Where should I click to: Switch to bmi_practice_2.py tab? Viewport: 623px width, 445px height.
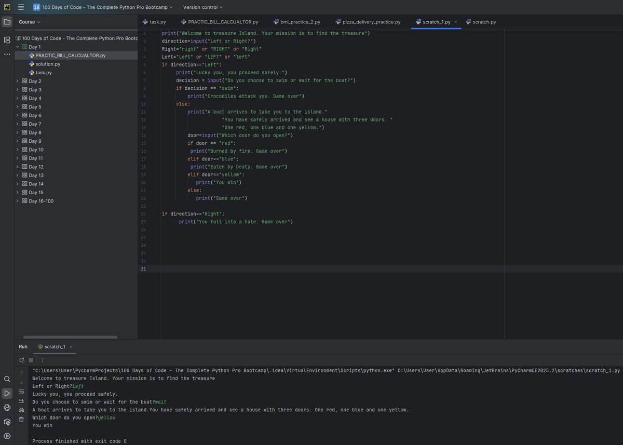tap(297, 22)
